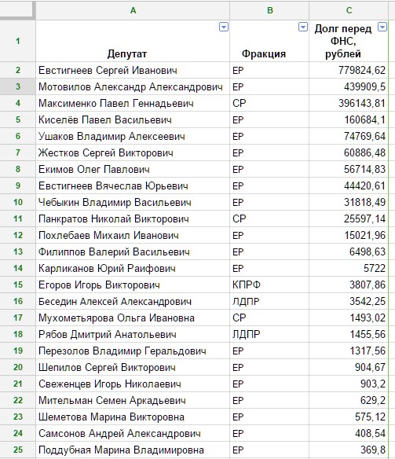Open the filter dropdown in Фракция column
The width and height of the screenshot is (395, 459).
coord(303,28)
